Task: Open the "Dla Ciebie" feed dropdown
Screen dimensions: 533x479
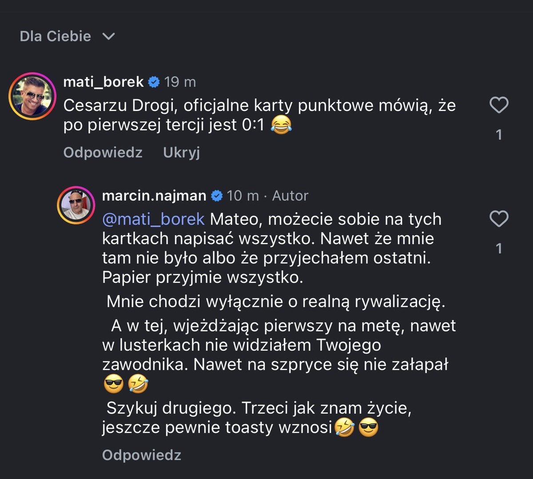Action: coord(55,36)
